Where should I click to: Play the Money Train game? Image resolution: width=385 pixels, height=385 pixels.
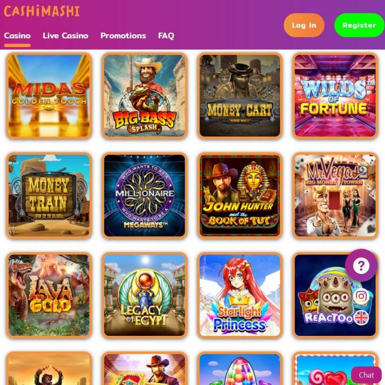pos(49,196)
